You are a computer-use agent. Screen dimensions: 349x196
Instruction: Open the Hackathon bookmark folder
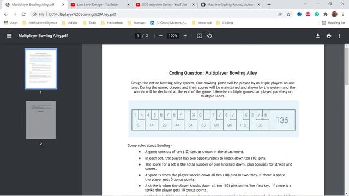112,23
